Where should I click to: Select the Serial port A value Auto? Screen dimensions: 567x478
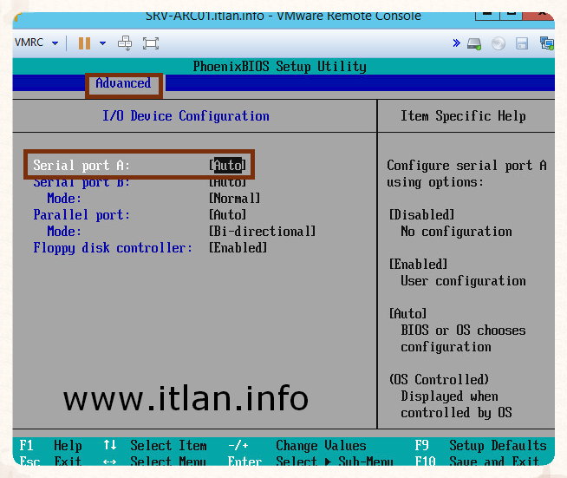(x=228, y=165)
